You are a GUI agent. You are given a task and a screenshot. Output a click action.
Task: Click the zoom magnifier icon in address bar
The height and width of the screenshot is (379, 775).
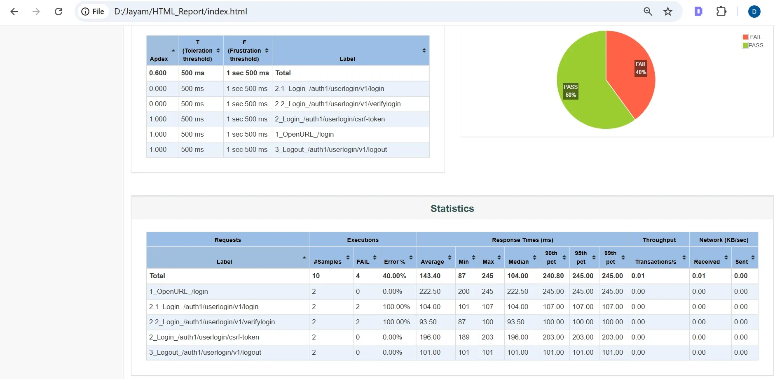tap(648, 12)
